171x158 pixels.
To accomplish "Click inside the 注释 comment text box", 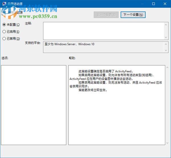I will point(104,31).
